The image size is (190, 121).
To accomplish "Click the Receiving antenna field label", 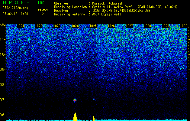I will click(69, 14).
